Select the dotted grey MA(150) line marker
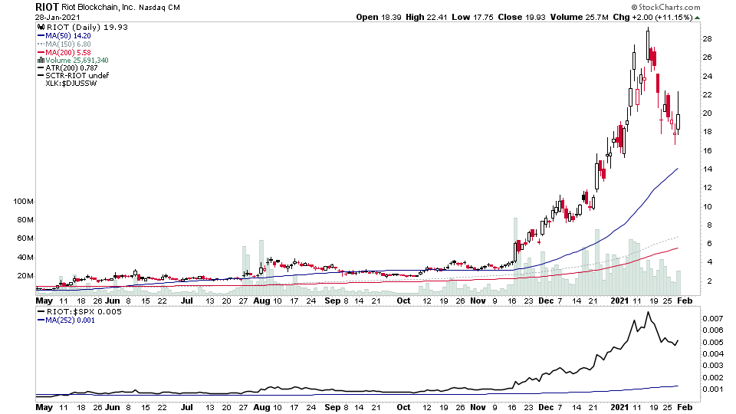736x414 pixels. (41, 44)
